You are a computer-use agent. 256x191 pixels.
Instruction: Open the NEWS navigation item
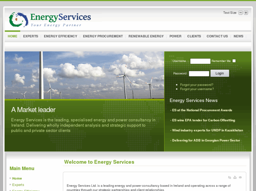[x=238, y=36]
